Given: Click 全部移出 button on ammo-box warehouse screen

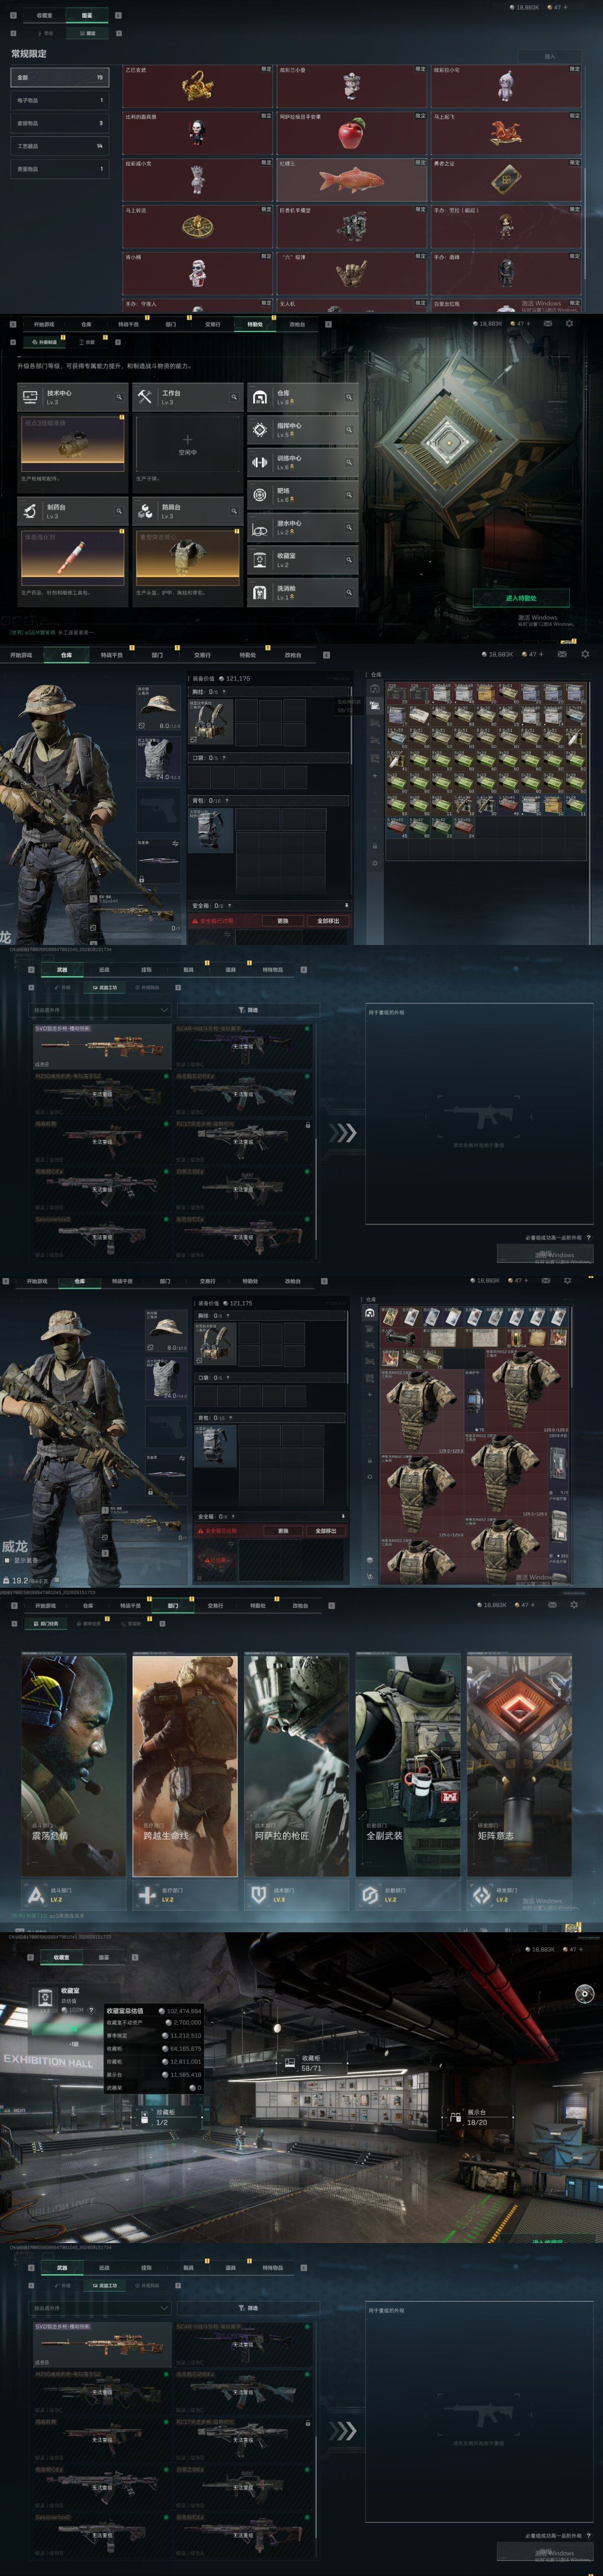Looking at the screenshot, I should 328,920.
